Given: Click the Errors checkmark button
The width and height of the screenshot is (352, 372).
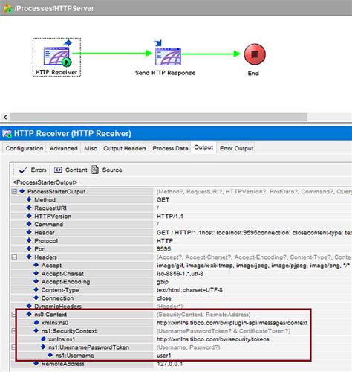Looking at the screenshot, I should [33, 170].
